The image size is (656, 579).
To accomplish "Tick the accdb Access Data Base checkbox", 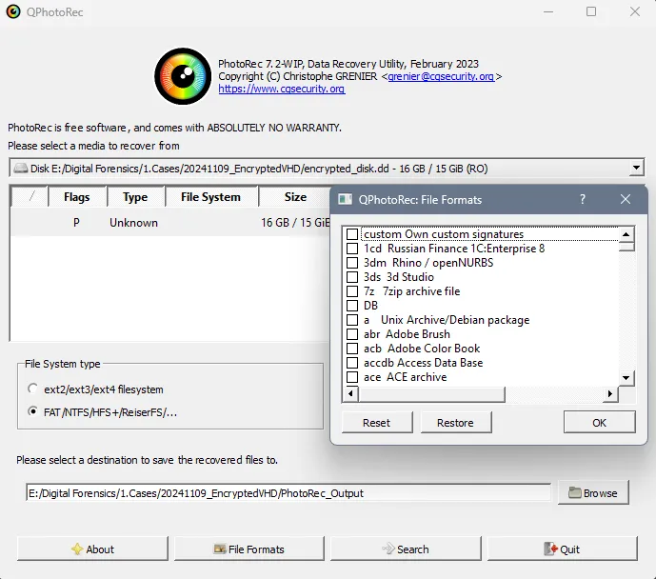I will 352,363.
